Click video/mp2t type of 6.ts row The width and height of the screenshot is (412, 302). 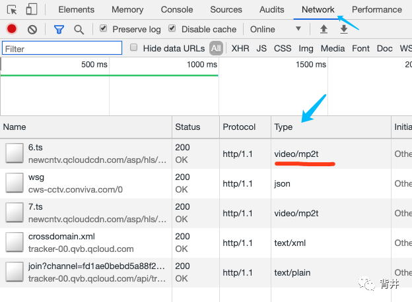pos(296,154)
